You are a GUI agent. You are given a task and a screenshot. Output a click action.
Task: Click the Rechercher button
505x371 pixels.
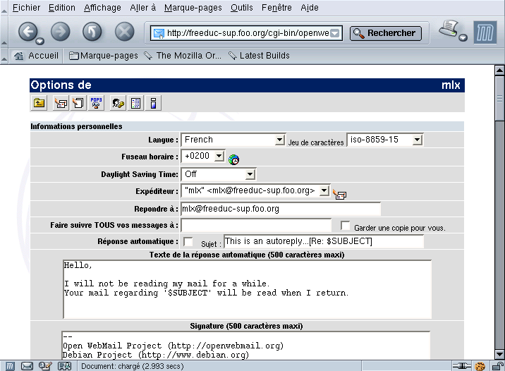tap(386, 33)
